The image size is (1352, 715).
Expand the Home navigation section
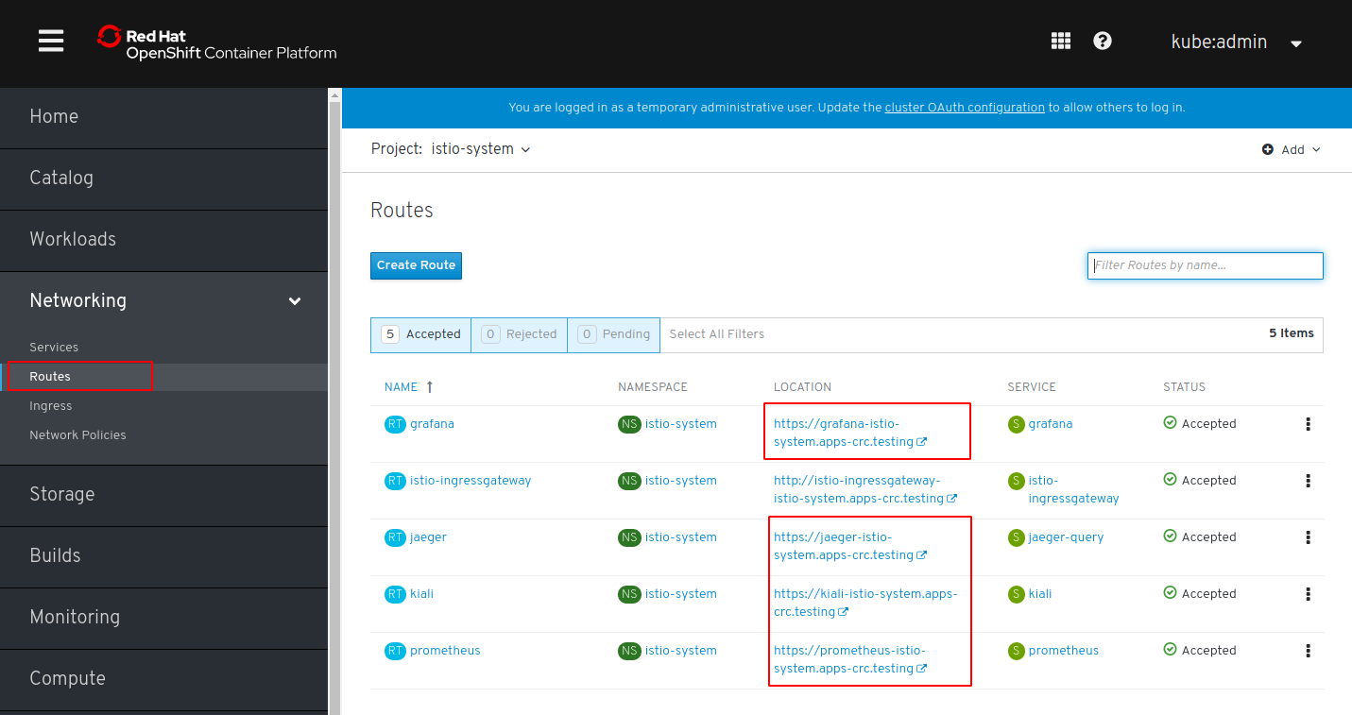click(164, 117)
